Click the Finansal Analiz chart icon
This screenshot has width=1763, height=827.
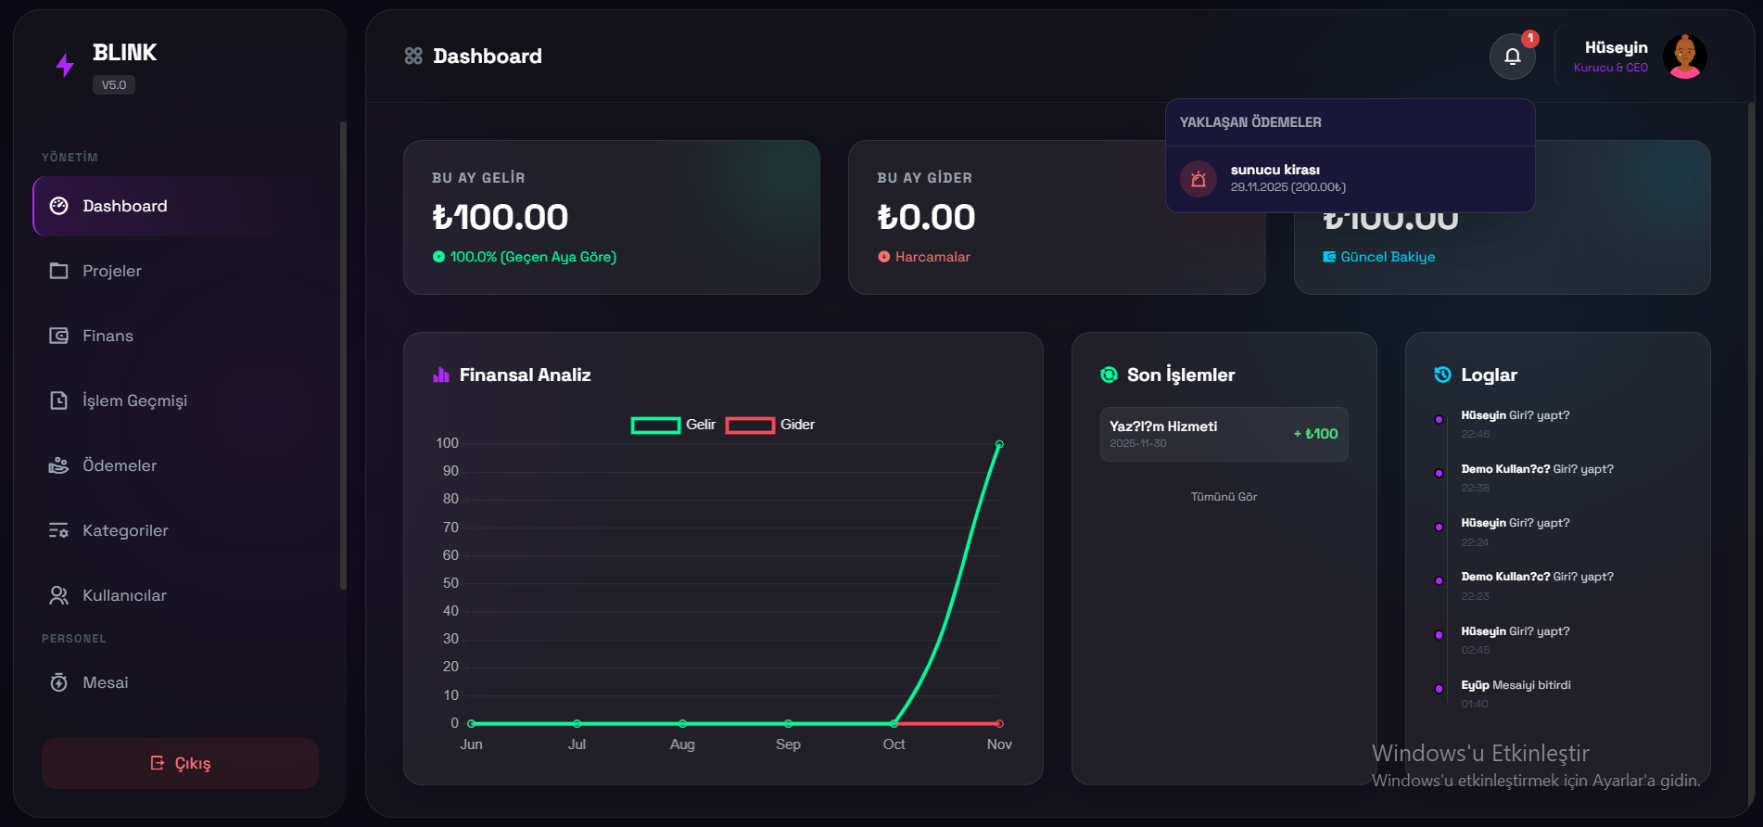coord(438,375)
